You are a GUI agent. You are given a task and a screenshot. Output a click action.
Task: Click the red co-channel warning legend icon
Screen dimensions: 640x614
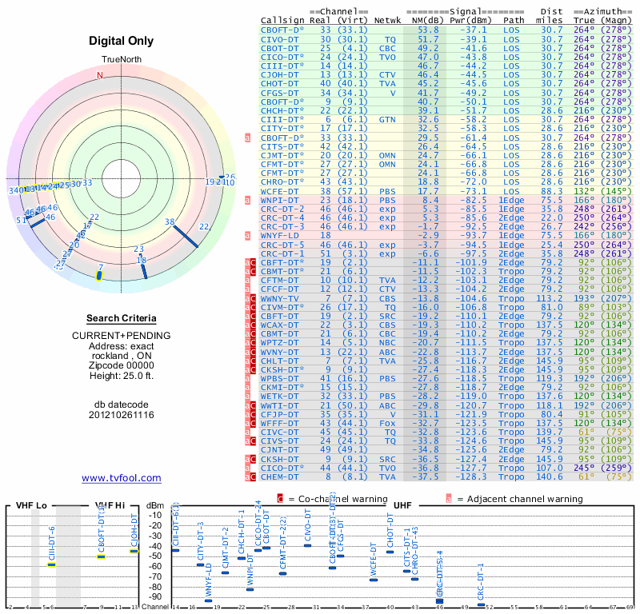coord(280,499)
